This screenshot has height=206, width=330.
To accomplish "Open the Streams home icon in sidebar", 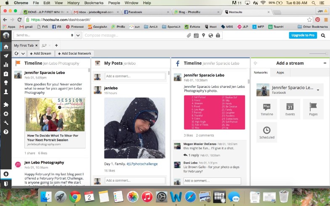I will (6, 47).
